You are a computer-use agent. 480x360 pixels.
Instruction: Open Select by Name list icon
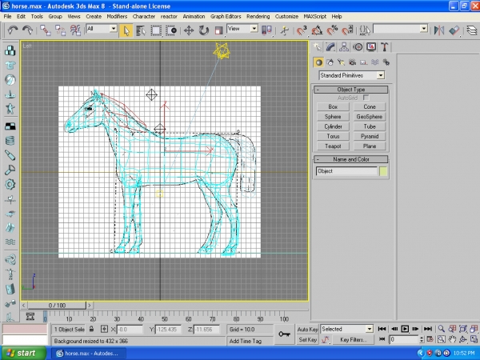(x=141, y=30)
